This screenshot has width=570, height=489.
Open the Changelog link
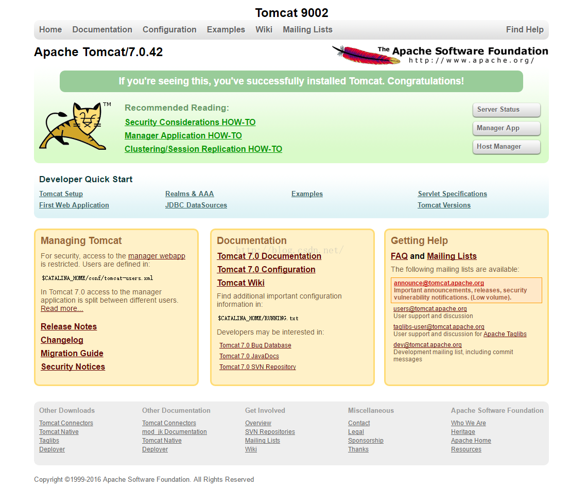click(62, 340)
